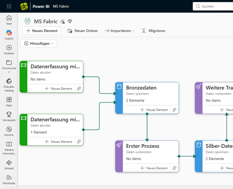Click the task flow icon beside MS Fabric title
Screen dimensions: 233x189
[x=63, y=21]
